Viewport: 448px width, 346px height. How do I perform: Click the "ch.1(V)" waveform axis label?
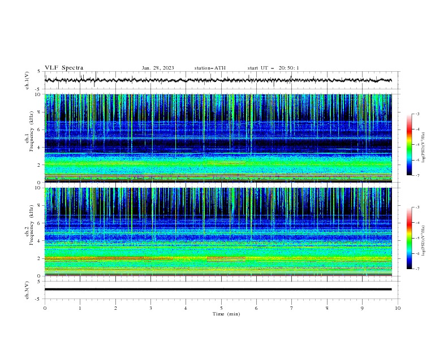pos(27,80)
